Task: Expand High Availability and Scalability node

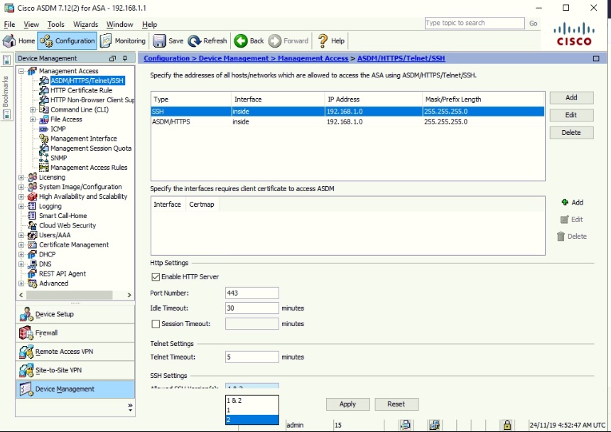Action: pyautogui.click(x=21, y=197)
